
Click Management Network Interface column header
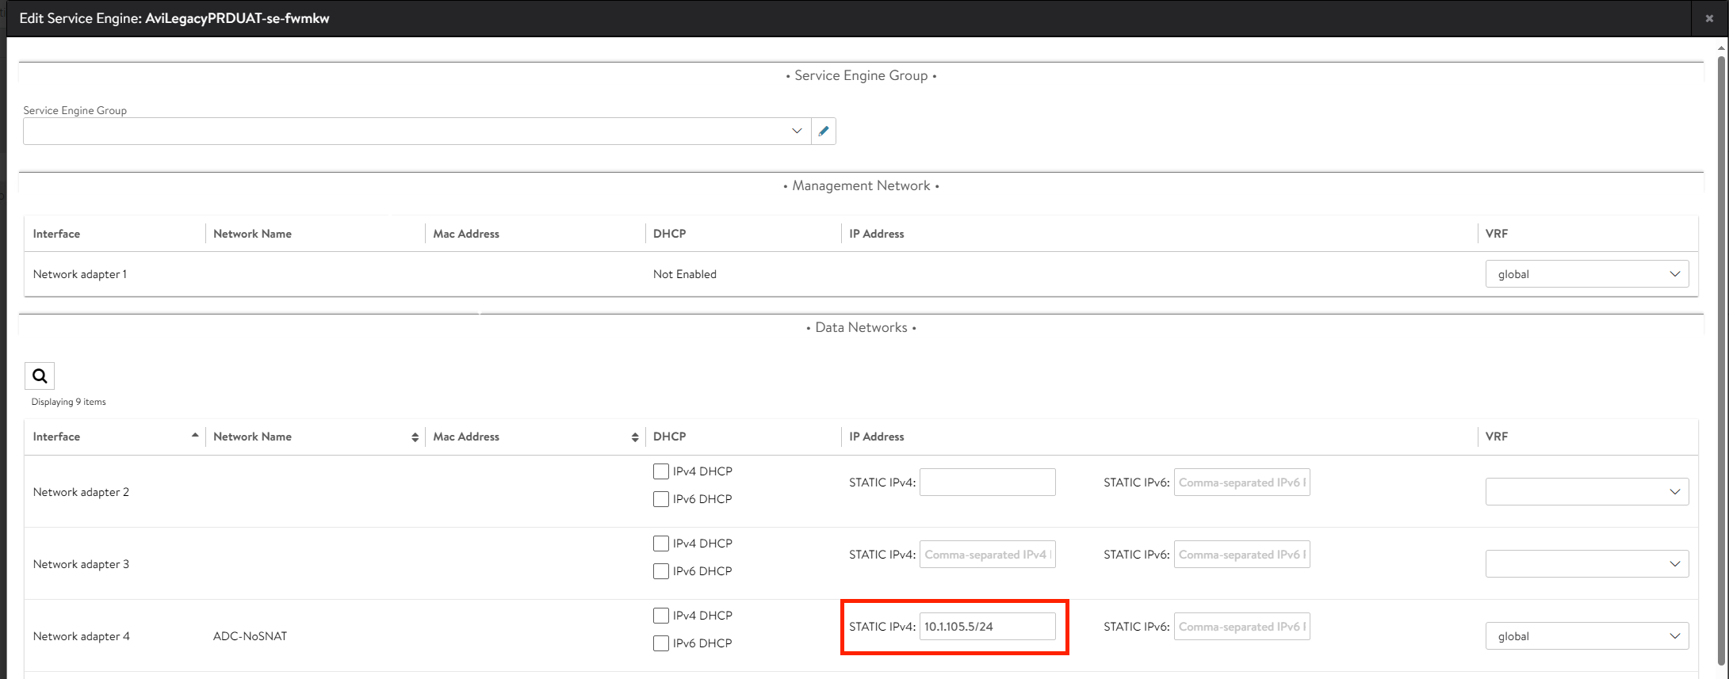56,234
